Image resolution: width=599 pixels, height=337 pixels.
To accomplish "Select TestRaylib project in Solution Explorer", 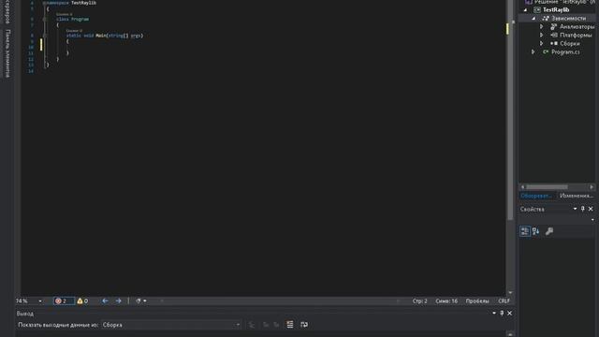I will (556, 10).
